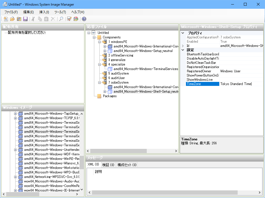Click the Open Answer File folder icon
The image size is (265, 198).
[x=12, y=19]
